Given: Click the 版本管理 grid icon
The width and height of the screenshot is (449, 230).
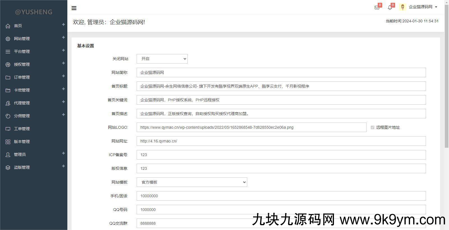Looking at the screenshot, I should 8,142.
